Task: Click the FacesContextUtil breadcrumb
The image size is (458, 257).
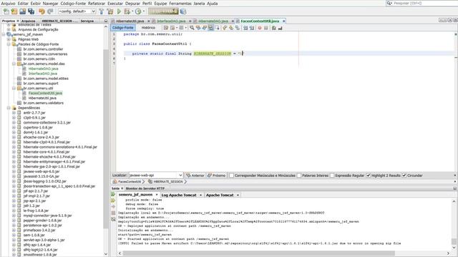Action: [127, 181]
